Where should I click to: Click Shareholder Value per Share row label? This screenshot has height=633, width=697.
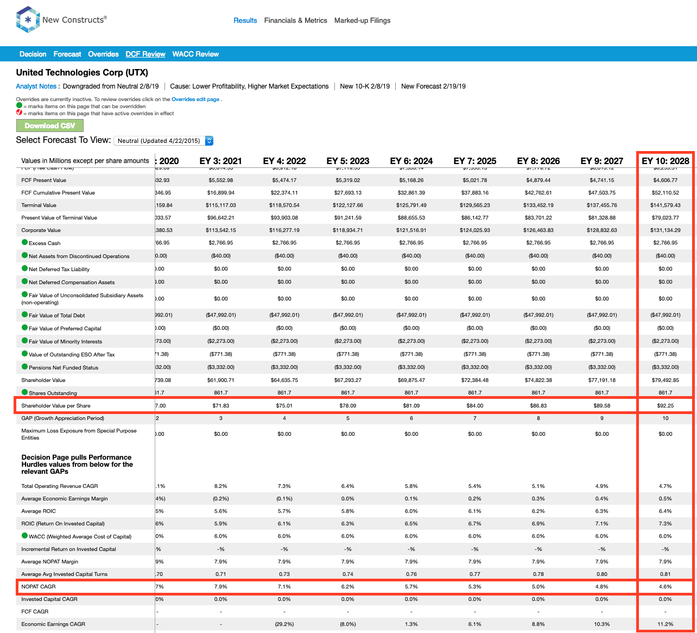click(x=56, y=406)
